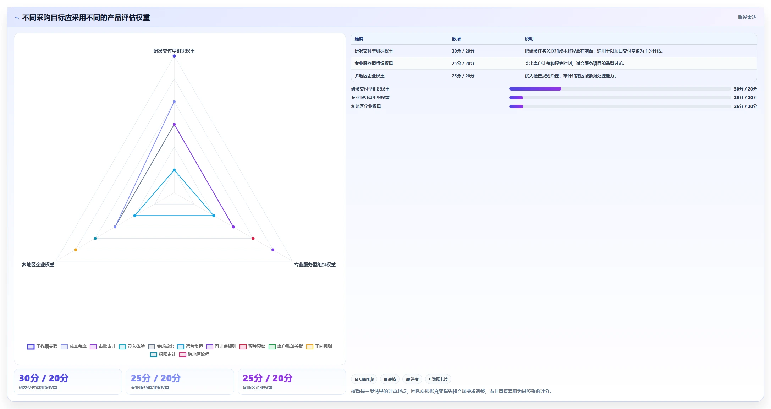Disable the 可计费规则 legend series
This screenshot has width=771, height=409.
(x=221, y=347)
